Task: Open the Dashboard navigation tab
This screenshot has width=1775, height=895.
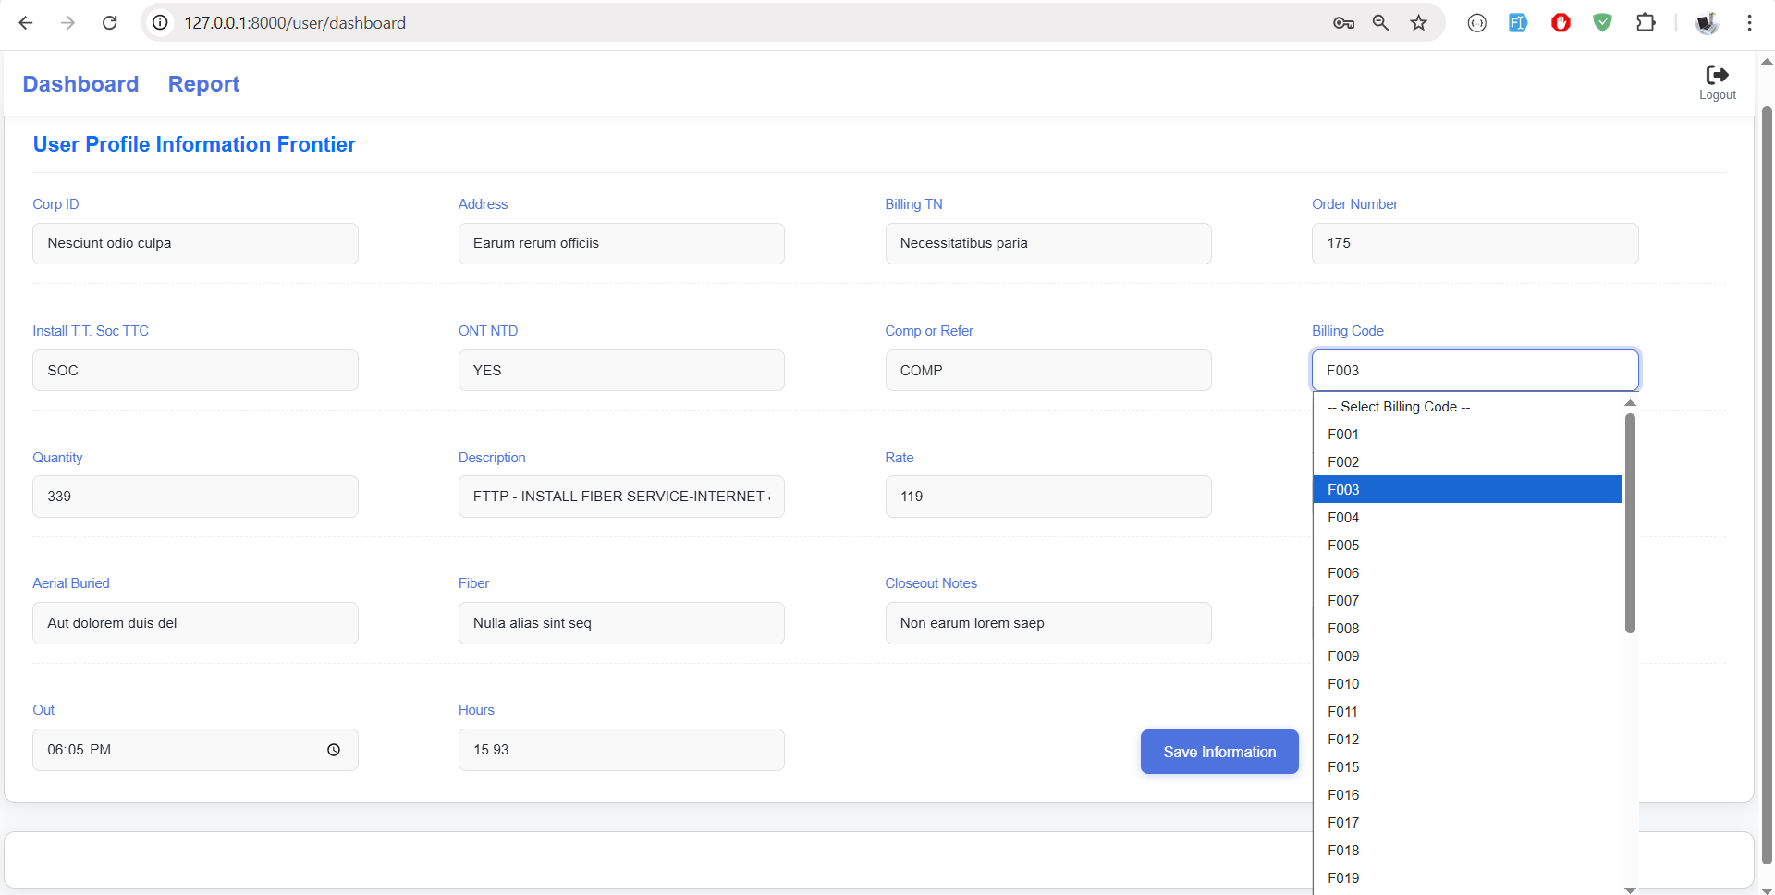Action: (x=80, y=84)
